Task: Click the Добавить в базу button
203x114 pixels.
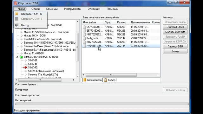Action: (x=175, y=90)
